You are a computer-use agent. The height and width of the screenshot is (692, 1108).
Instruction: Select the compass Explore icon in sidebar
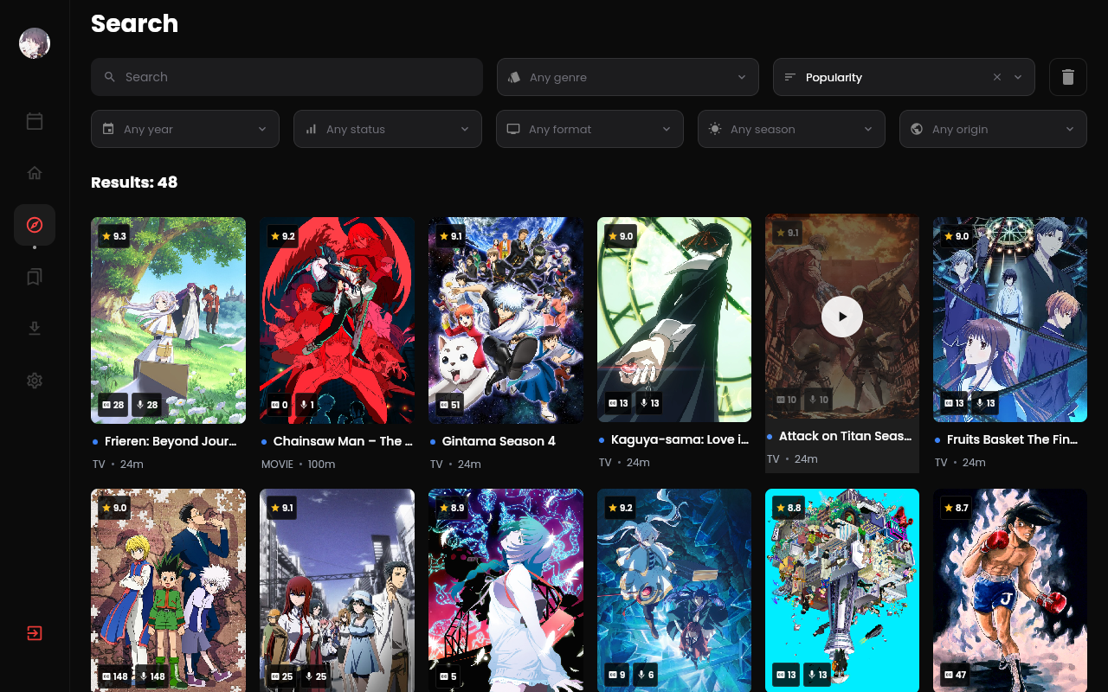coord(35,225)
